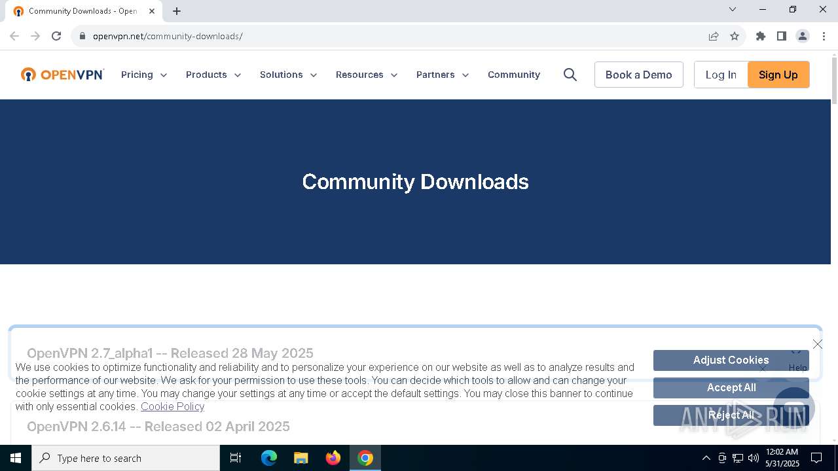Click the padlock site info icon
838x471 pixels.
tap(82, 36)
